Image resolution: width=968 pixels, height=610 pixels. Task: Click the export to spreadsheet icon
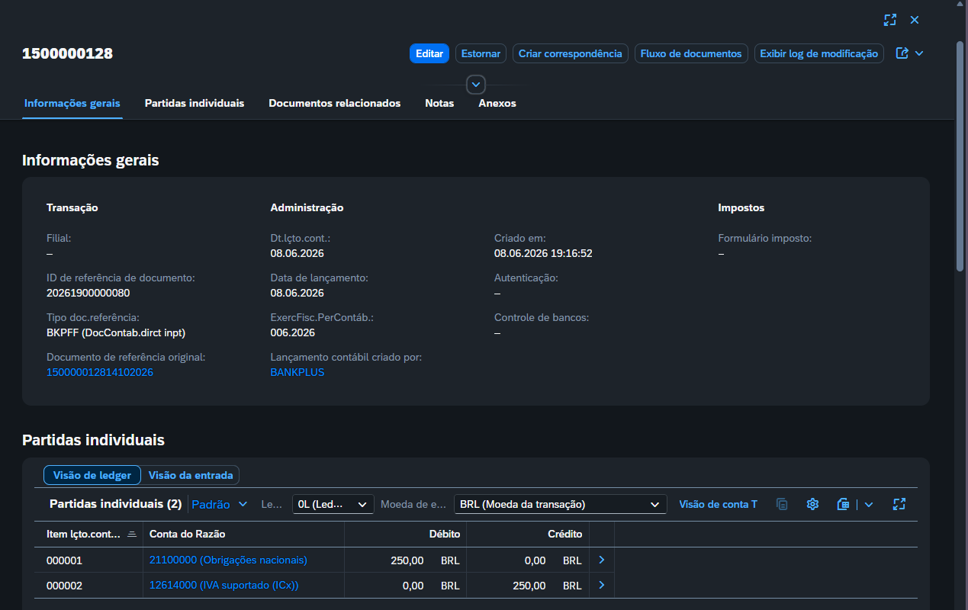(843, 504)
